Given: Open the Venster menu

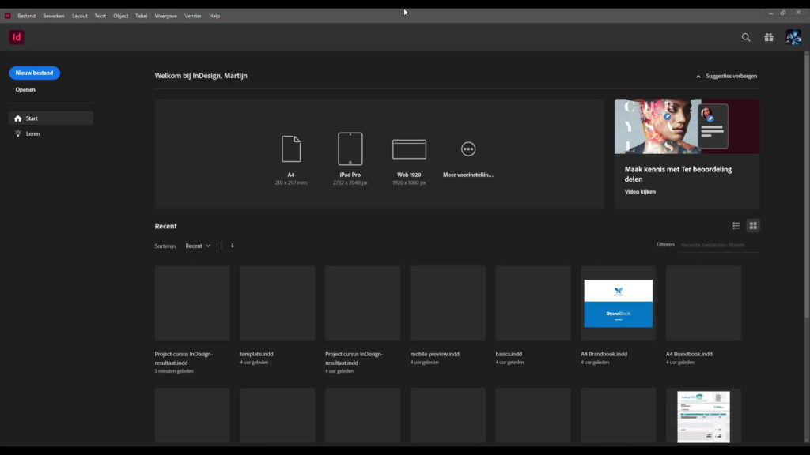Looking at the screenshot, I should click(193, 16).
